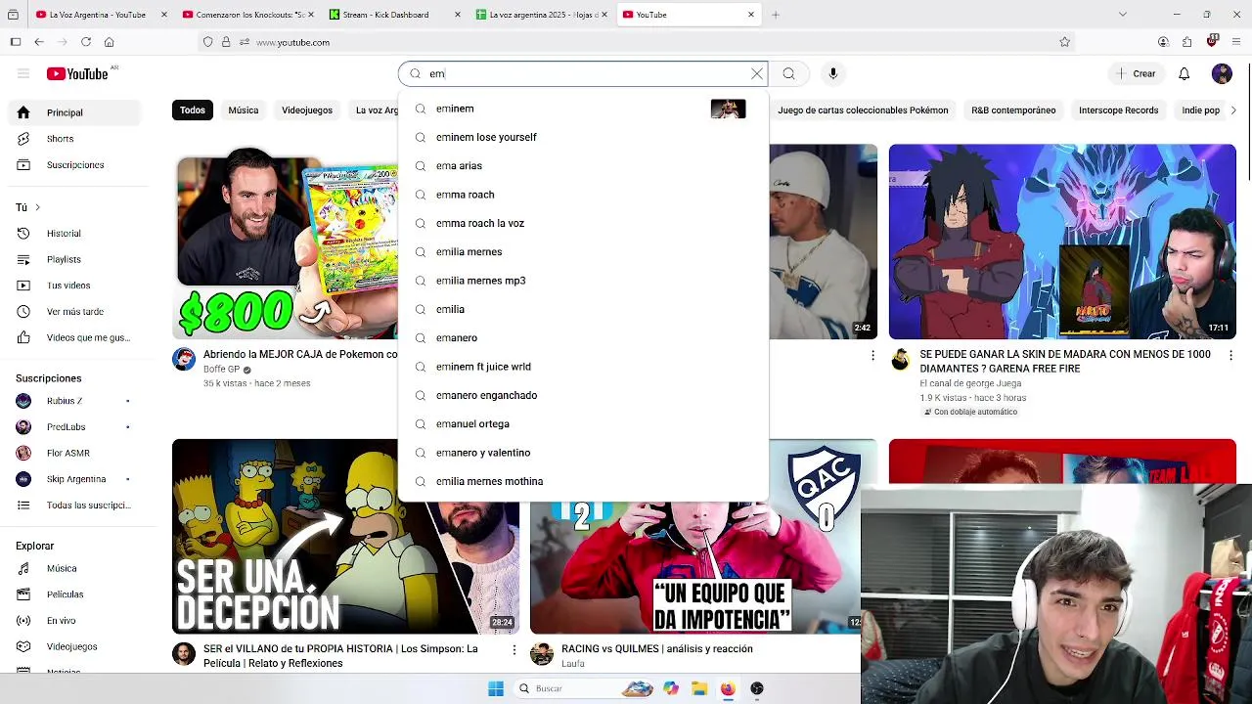Open the tab overview icon left of the tabs
This screenshot has width=1252, height=704.
click(14, 15)
